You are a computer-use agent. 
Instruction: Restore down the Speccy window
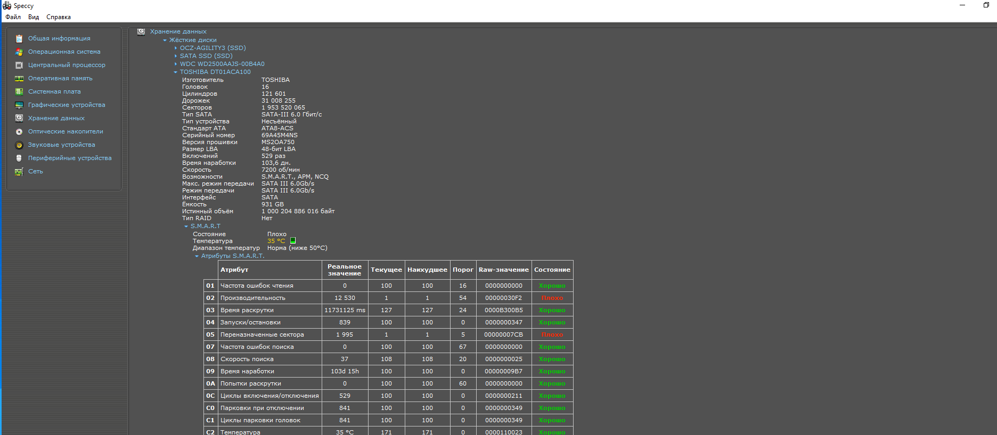point(986,5)
